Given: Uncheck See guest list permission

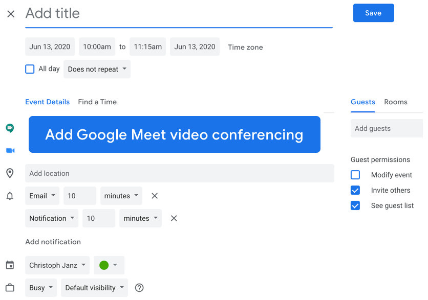Looking at the screenshot, I should coord(355,205).
